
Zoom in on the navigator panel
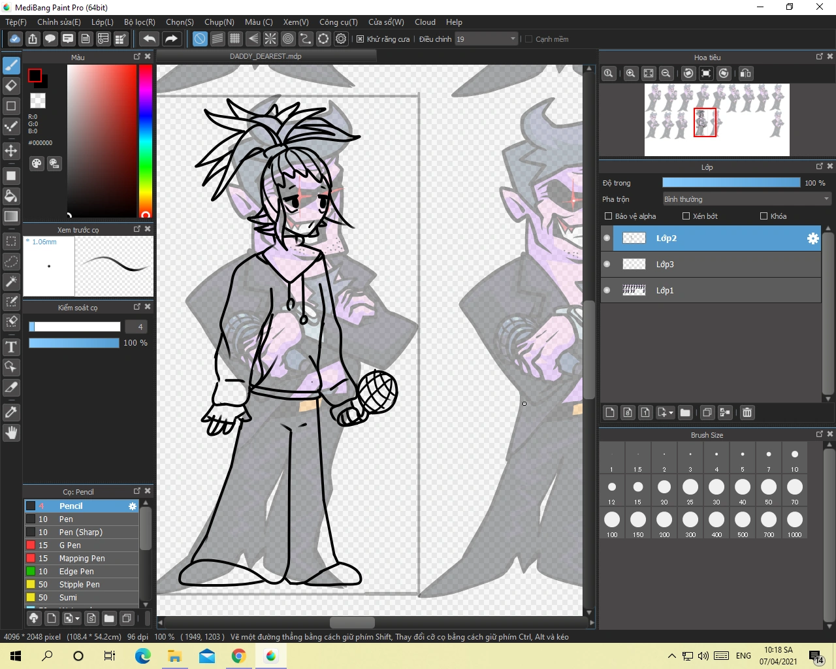(x=630, y=73)
